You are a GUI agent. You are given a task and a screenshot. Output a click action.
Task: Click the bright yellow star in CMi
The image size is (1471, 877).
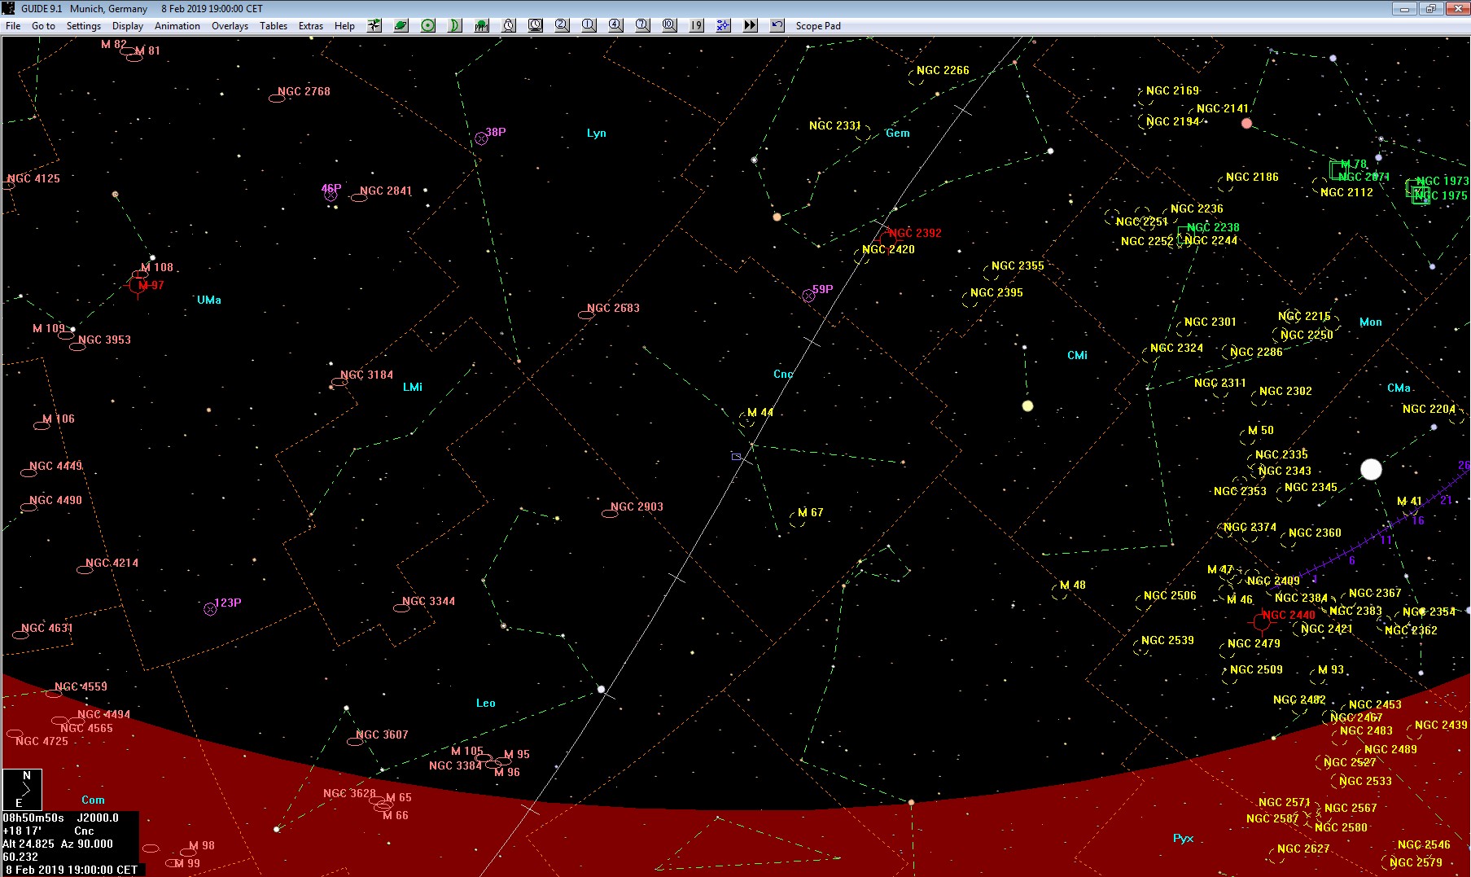[x=1027, y=406]
